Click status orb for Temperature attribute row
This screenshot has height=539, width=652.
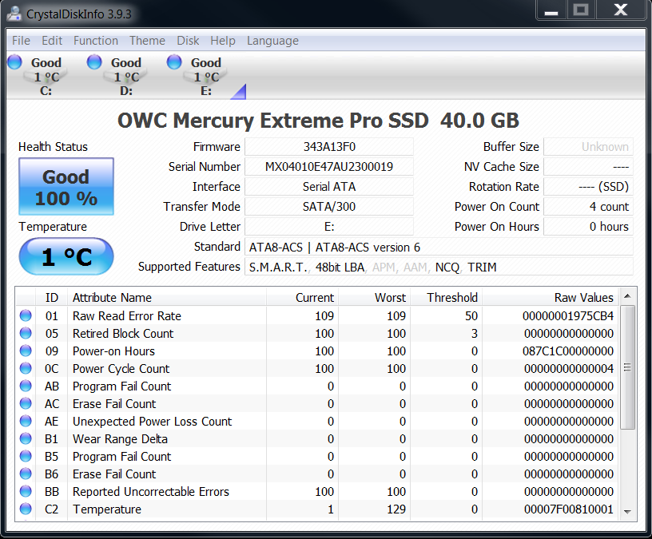point(26,509)
